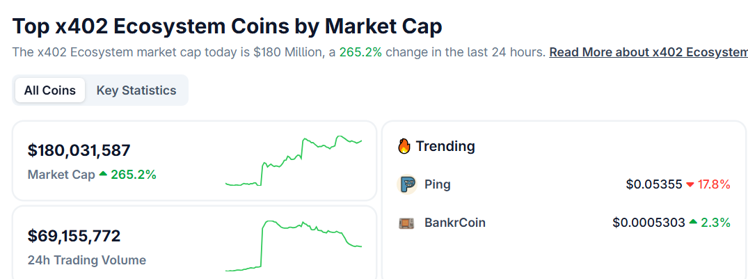
Task: Click the page title heading
Action: (228, 26)
